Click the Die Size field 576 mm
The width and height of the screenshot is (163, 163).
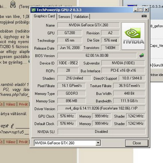click(110, 40)
